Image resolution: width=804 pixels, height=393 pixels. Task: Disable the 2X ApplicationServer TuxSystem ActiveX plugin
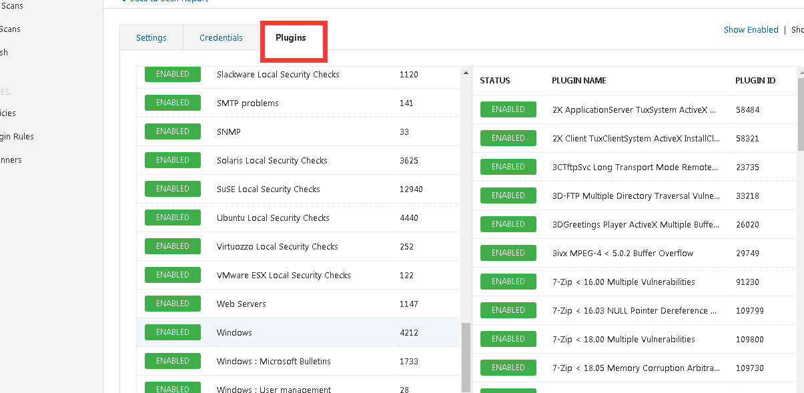(508, 109)
